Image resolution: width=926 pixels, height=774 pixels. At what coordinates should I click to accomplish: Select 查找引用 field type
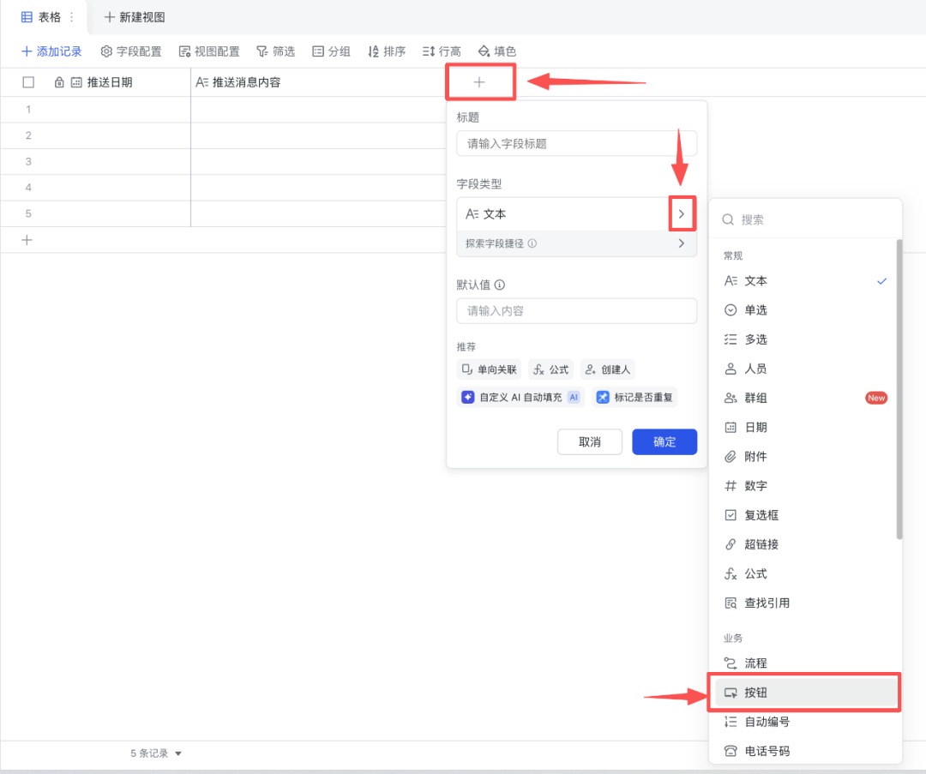pos(805,603)
